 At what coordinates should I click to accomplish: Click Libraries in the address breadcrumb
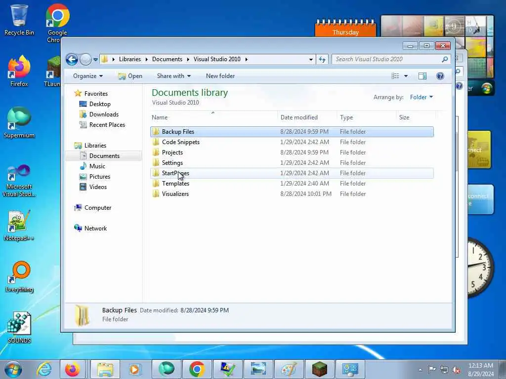point(130,59)
